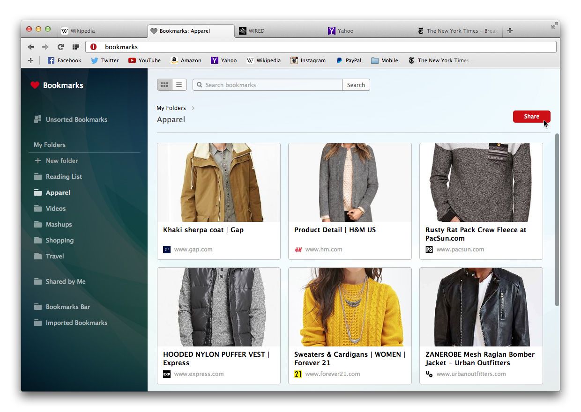Viewport: 581px width, 412px height.
Task: Click the browser forward arrow
Action: (45, 47)
